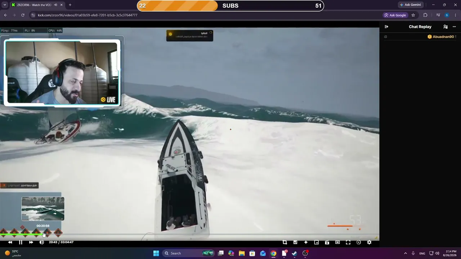Show hidden system tray icons
The width and height of the screenshot is (461, 259).
pyautogui.click(x=405, y=253)
